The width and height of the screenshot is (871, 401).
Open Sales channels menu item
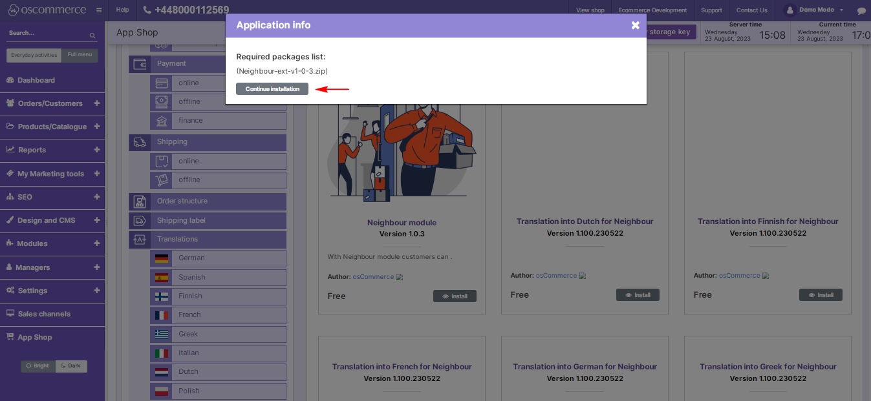[x=44, y=314]
